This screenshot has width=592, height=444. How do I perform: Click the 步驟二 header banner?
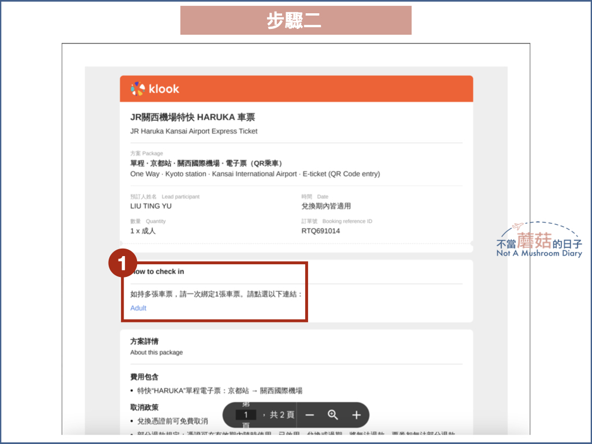tap(295, 20)
